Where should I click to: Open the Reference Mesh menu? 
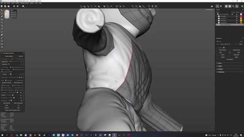pyautogui.click(x=24, y=3)
